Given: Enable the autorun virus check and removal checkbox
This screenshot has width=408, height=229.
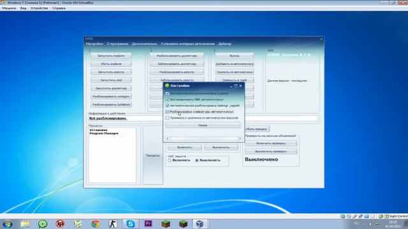Looking at the screenshot, I should (167, 118).
